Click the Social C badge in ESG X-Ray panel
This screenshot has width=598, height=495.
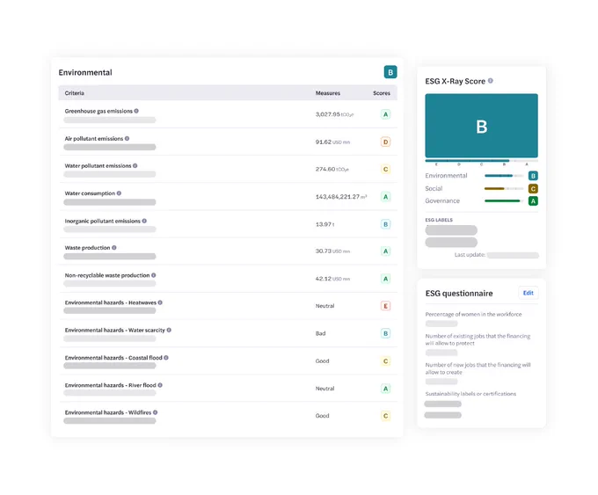point(533,188)
